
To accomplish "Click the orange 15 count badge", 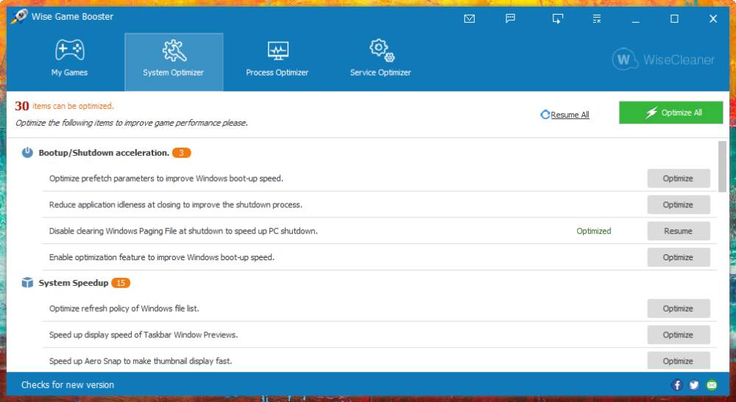I will coord(121,283).
